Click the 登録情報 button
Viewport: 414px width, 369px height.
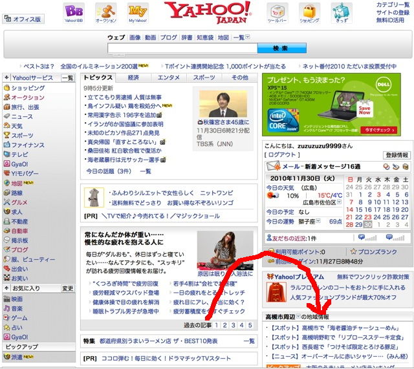397,155
